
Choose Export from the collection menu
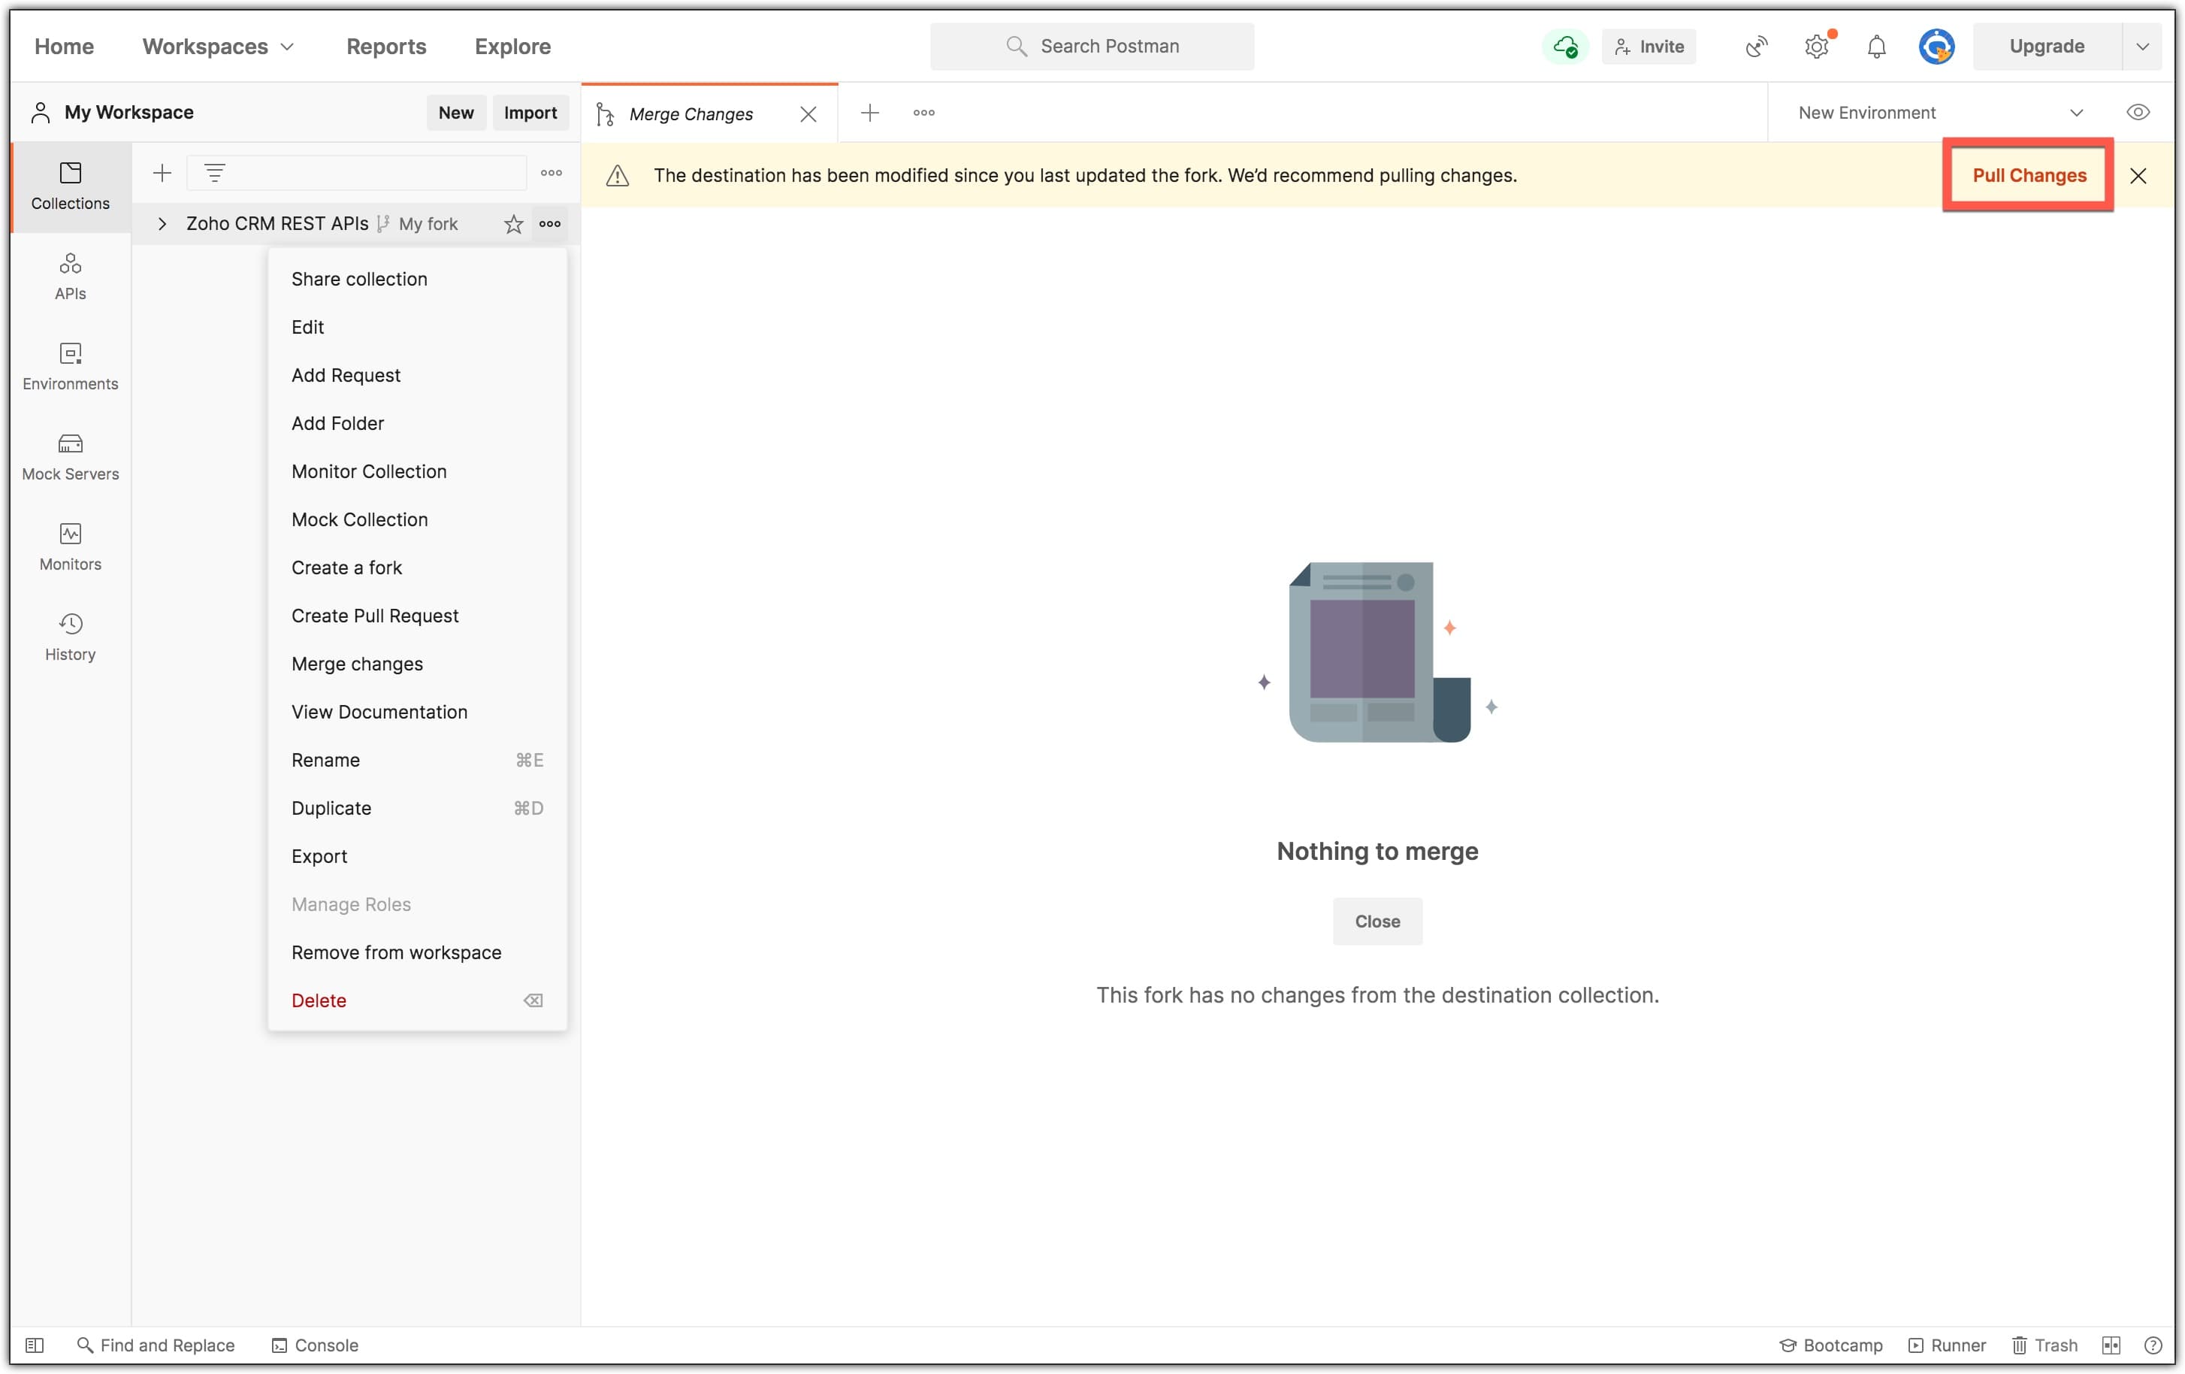point(319,856)
